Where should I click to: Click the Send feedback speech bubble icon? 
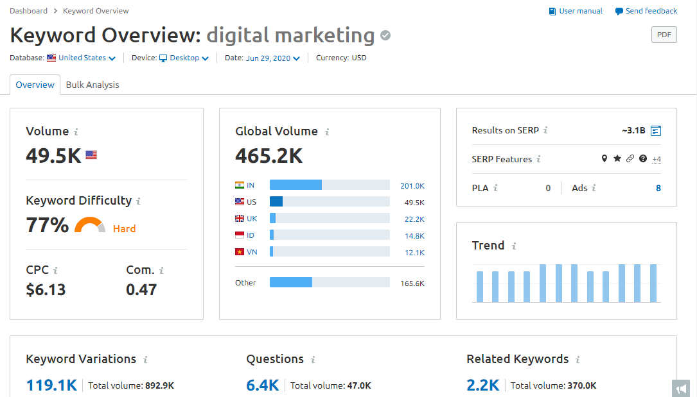pyautogui.click(x=619, y=11)
